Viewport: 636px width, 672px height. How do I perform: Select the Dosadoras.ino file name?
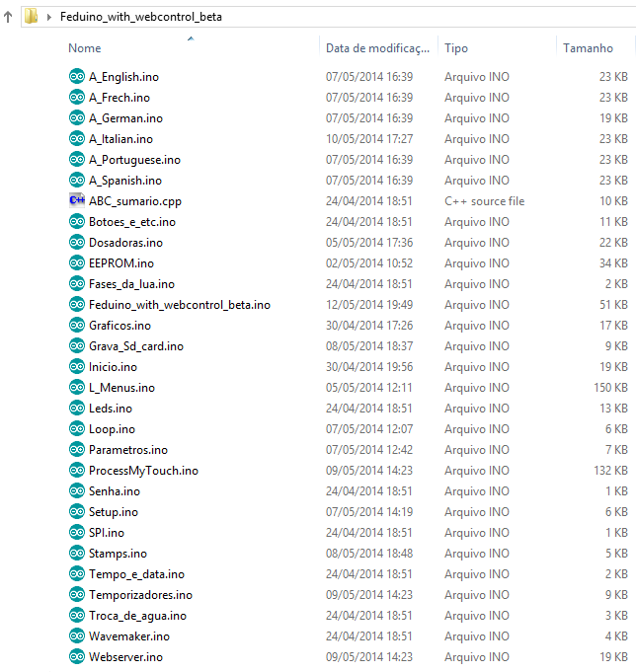(x=125, y=242)
